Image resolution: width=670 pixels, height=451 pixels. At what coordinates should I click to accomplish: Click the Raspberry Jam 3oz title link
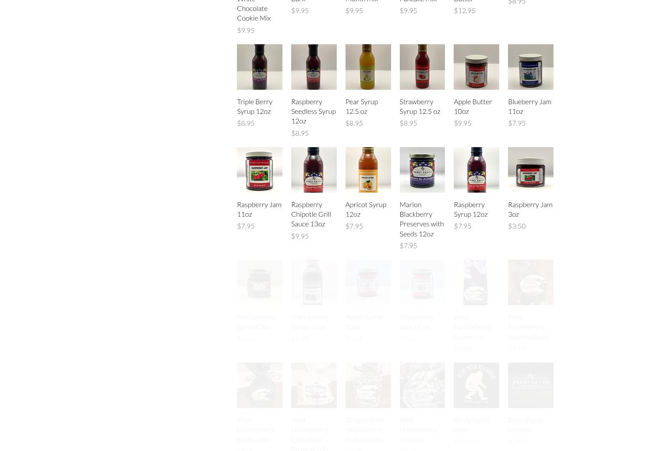(x=530, y=209)
